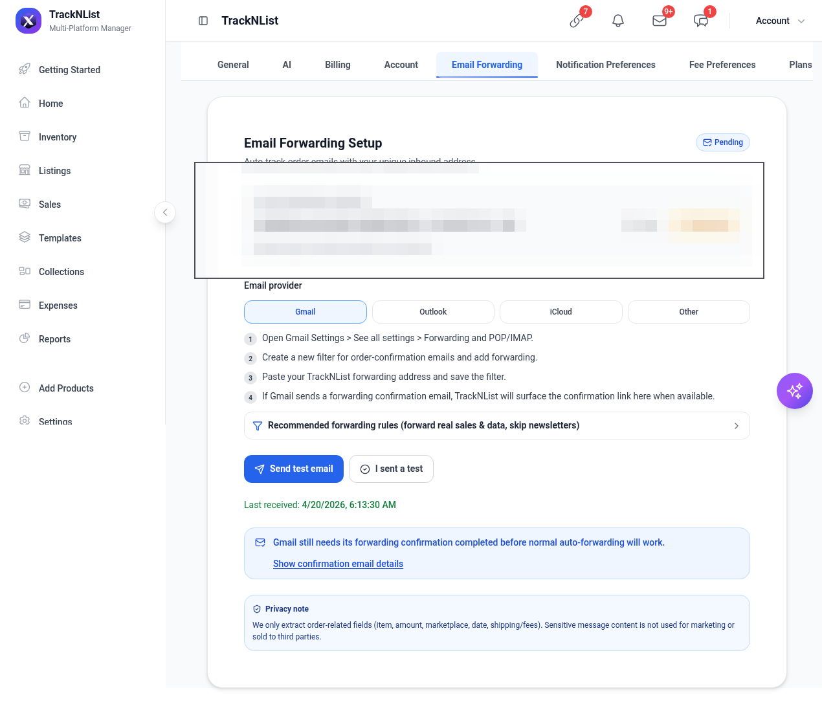Viewport: 822px width, 710px height.
Task: Open the Account dropdown menu
Action: pos(780,21)
